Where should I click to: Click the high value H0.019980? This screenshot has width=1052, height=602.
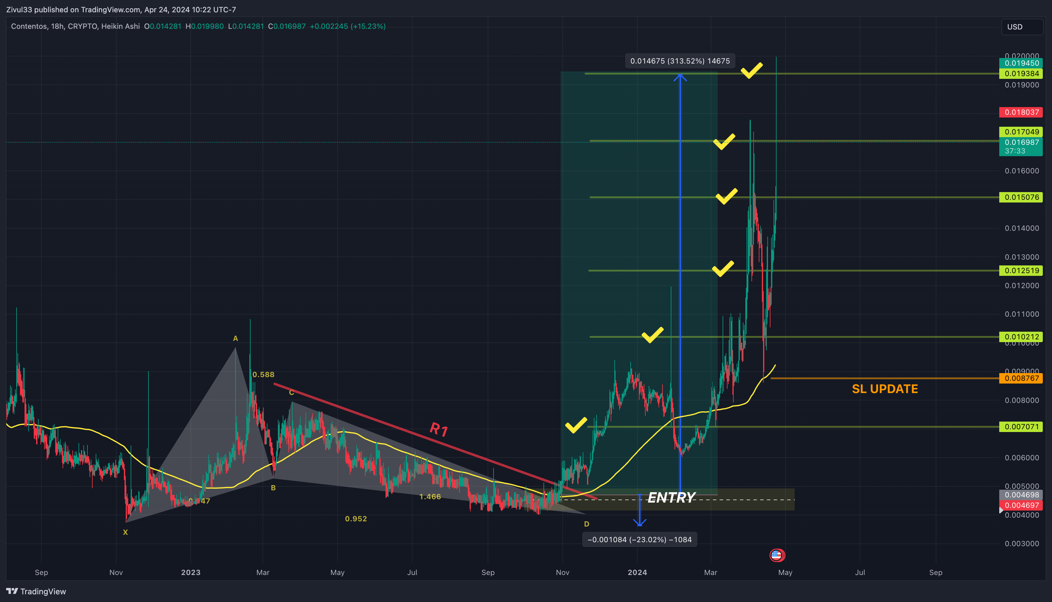[205, 26]
